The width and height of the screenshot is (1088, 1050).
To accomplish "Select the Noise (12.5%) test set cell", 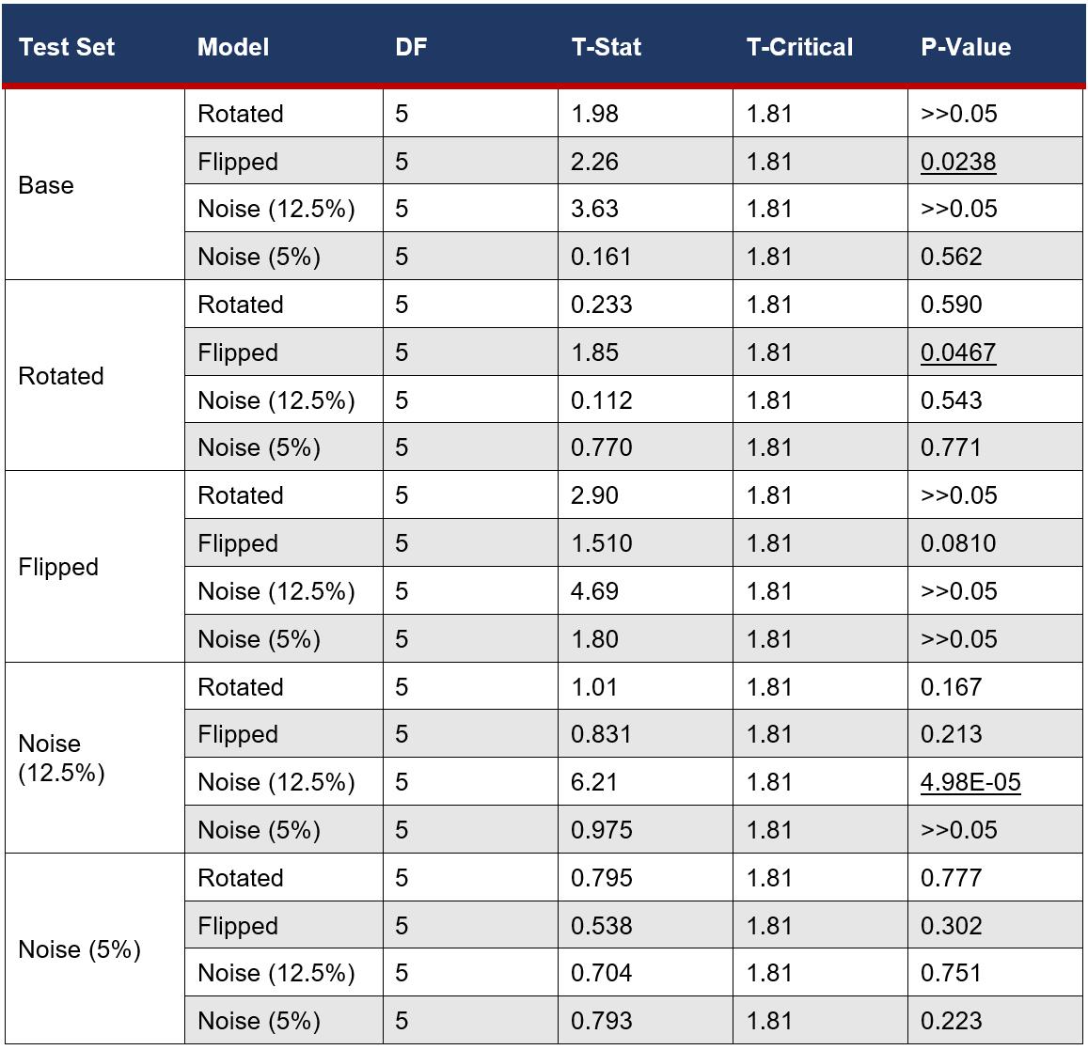I will [x=95, y=758].
